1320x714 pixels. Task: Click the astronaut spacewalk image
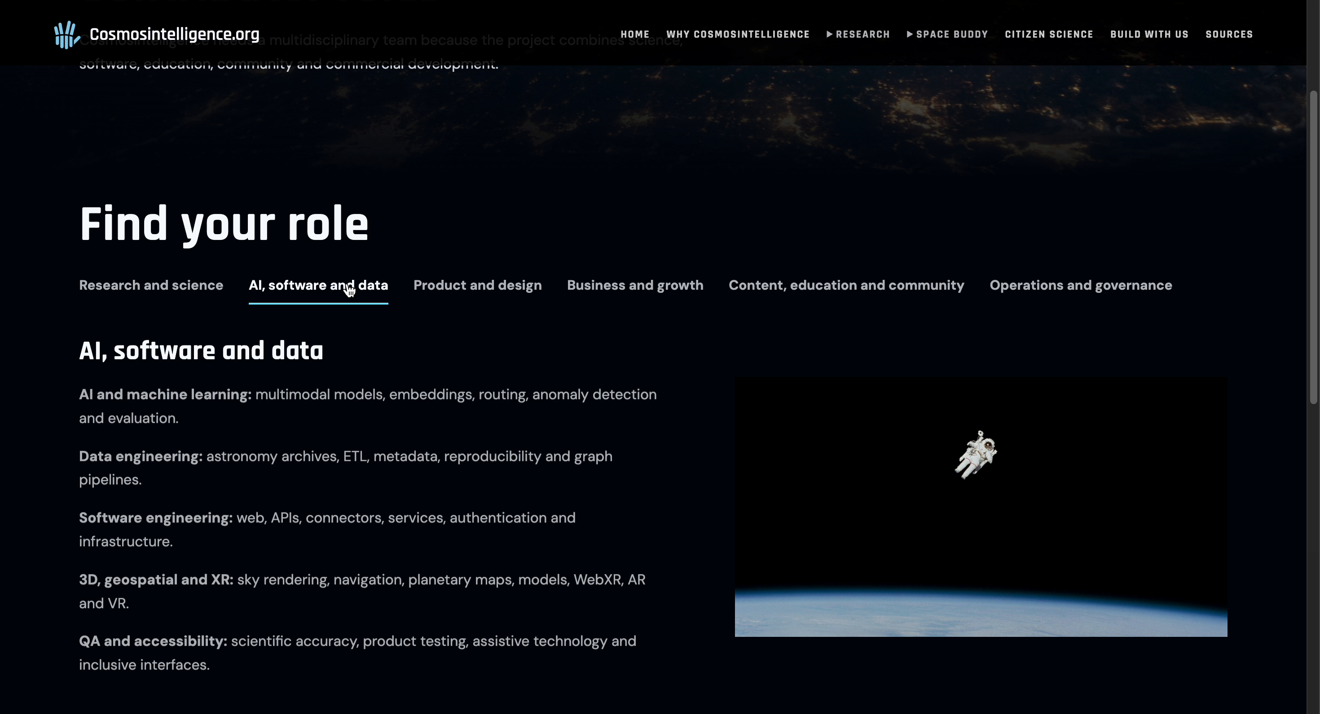[981, 507]
